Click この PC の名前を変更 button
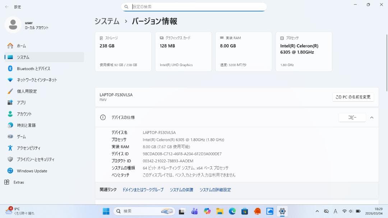The height and width of the screenshot is (218, 388). 353,97
